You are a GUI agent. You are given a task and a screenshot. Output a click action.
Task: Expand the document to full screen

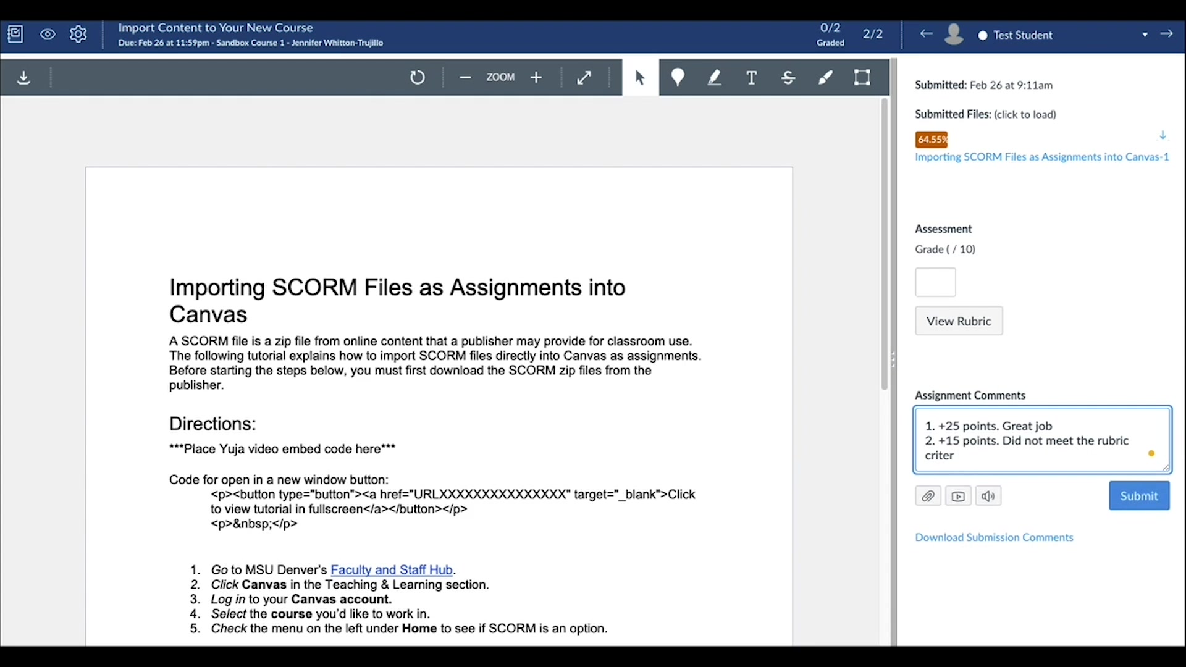pos(584,78)
